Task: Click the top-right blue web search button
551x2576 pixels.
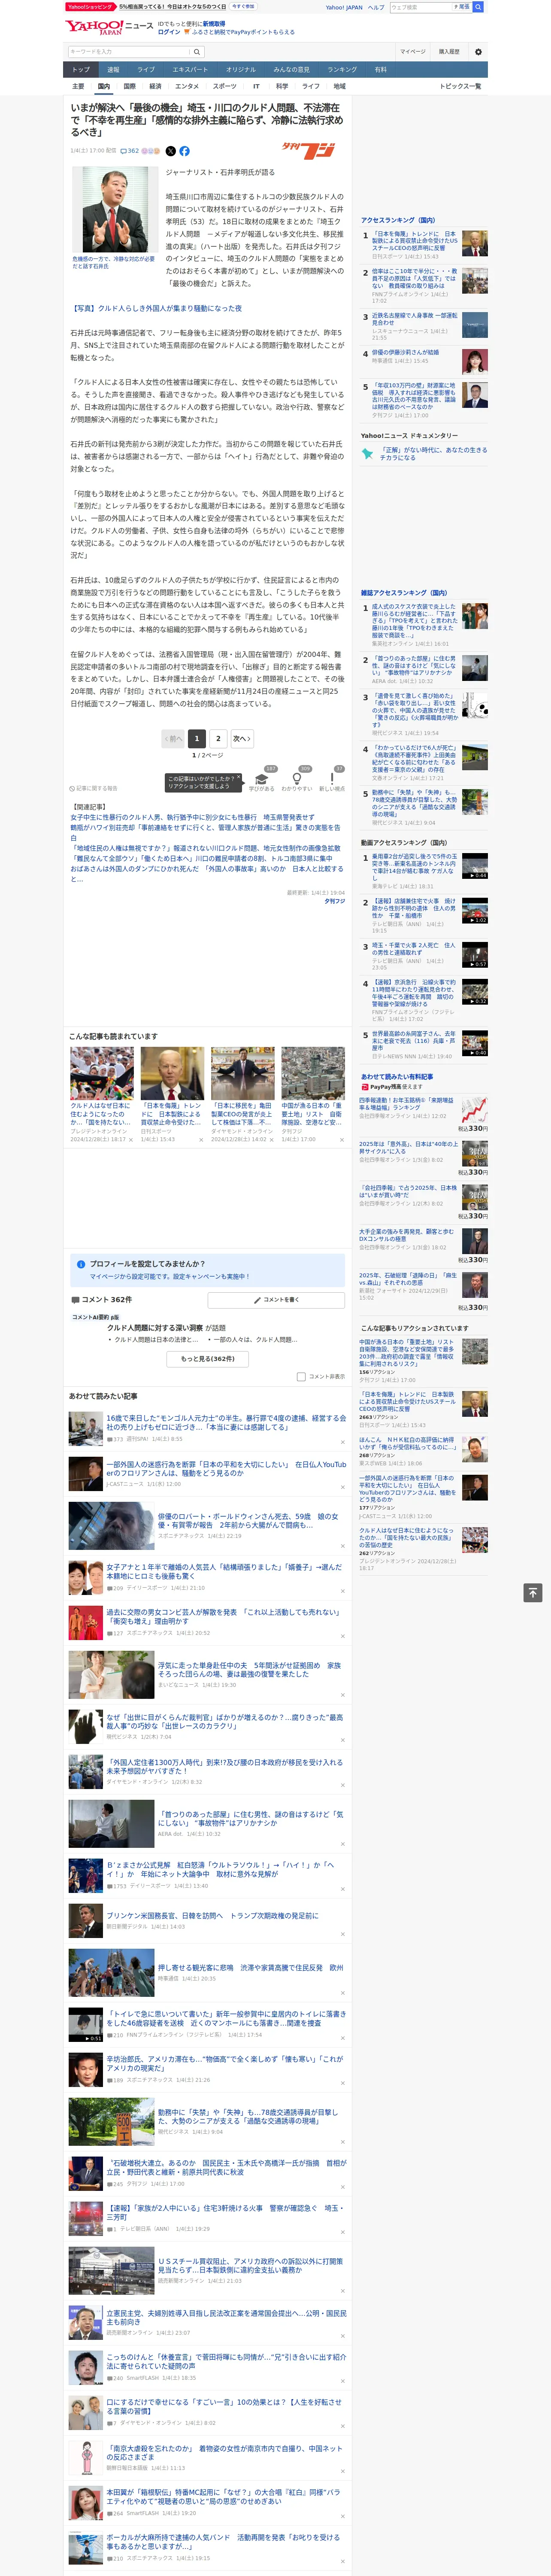Action: [478, 7]
